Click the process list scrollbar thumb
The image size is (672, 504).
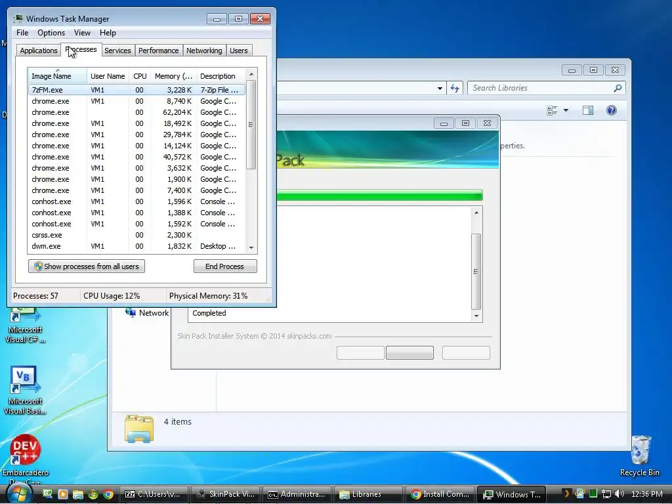click(251, 125)
